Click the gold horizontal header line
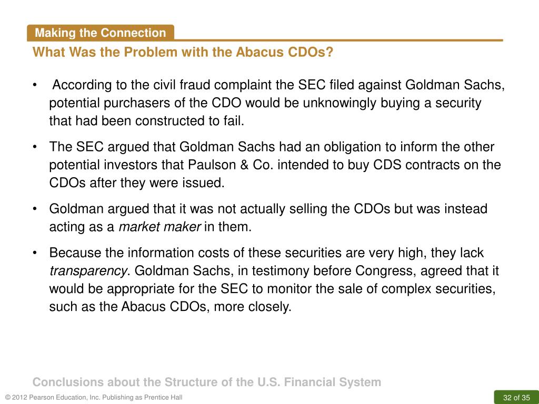The width and height of the screenshot is (539, 404). point(338,40)
